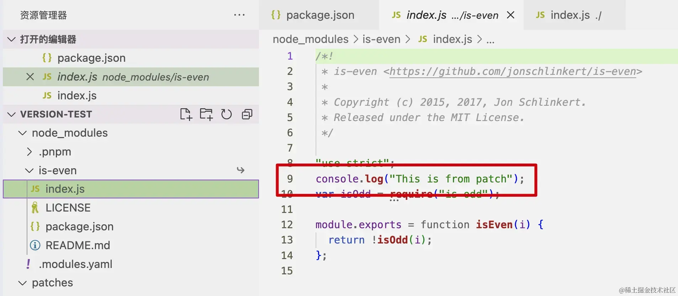Click JS icon on the is-even index.js tab

(396, 15)
